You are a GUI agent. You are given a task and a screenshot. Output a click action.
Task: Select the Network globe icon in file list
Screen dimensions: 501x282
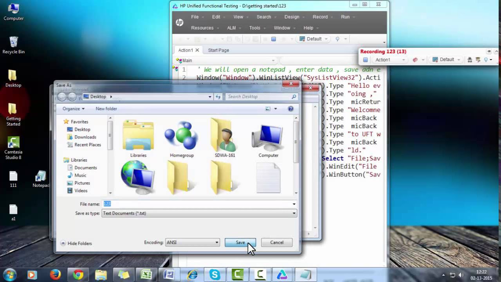tap(137, 177)
